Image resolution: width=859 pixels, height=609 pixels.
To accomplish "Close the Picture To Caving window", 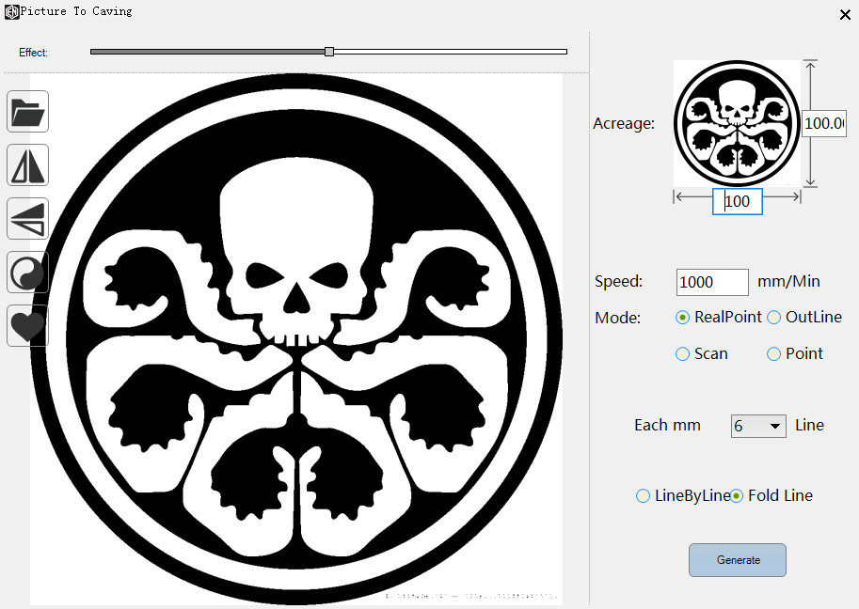I will tap(845, 15).
